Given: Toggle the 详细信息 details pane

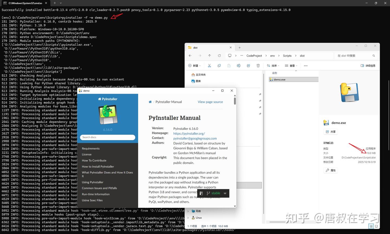Looking at the screenshot, I should pyautogui.click(x=368, y=66).
